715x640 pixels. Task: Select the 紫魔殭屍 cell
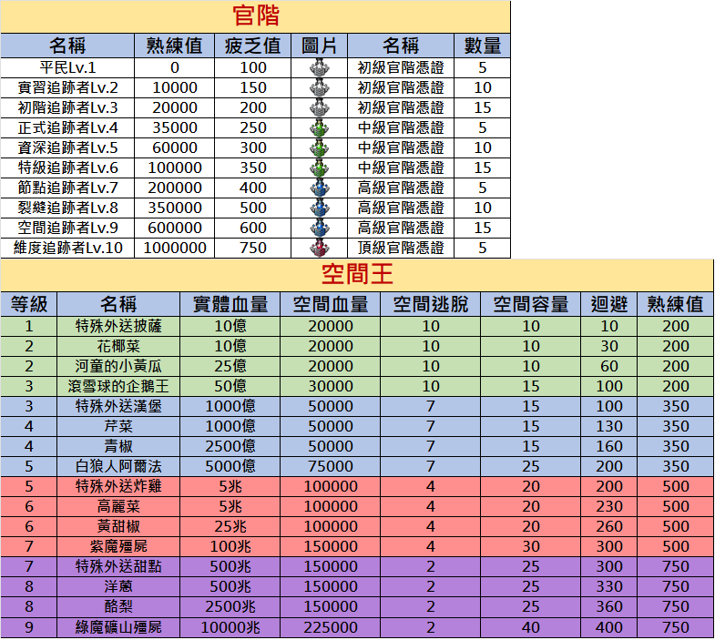tap(118, 547)
